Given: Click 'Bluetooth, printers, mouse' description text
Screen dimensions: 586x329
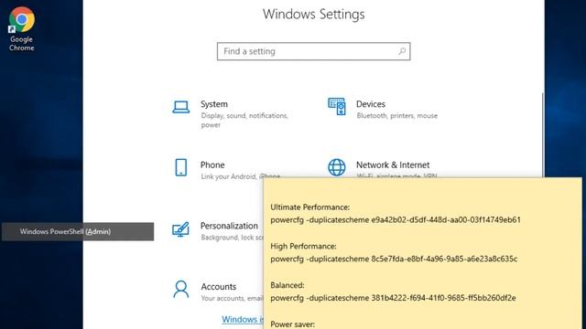Looking at the screenshot, I should (x=396, y=116).
